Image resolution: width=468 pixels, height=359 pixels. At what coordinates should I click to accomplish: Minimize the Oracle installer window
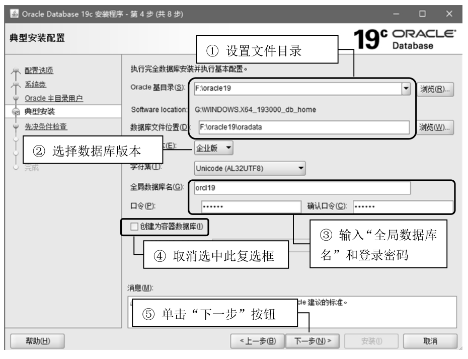[x=396, y=14]
